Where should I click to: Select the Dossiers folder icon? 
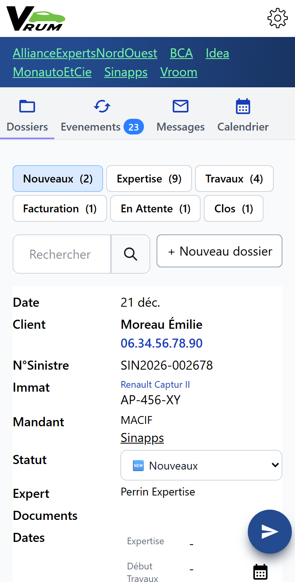tap(27, 106)
